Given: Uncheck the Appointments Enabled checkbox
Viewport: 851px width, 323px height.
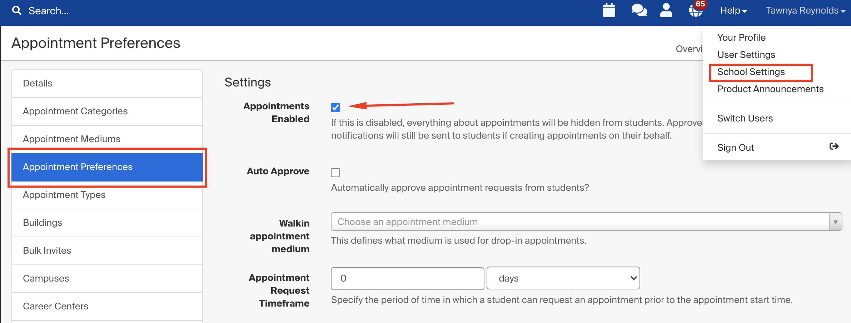Looking at the screenshot, I should [x=335, y=107].
